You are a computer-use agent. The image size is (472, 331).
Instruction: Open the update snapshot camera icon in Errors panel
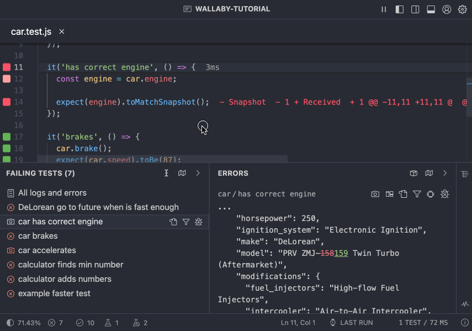click(x=375, y=194)
